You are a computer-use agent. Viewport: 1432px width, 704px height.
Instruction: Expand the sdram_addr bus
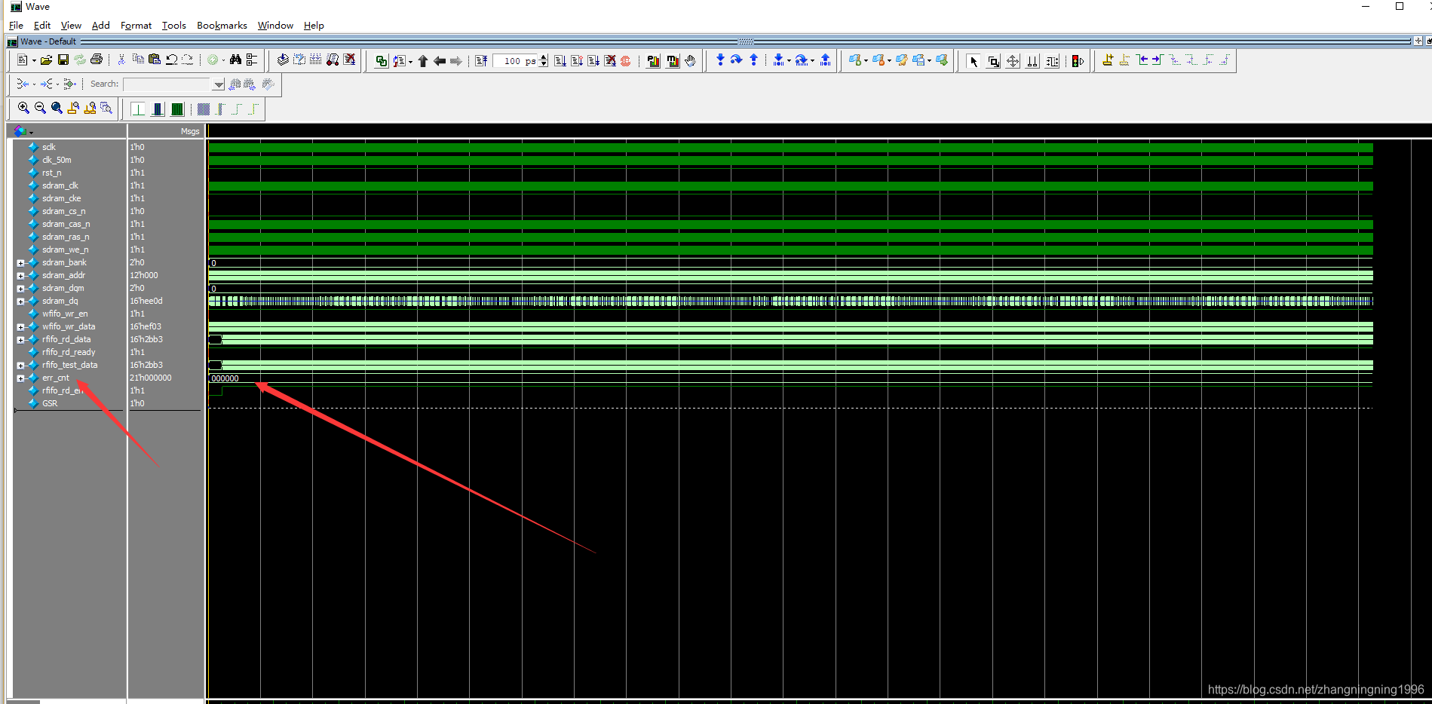(x=21, y=276)
